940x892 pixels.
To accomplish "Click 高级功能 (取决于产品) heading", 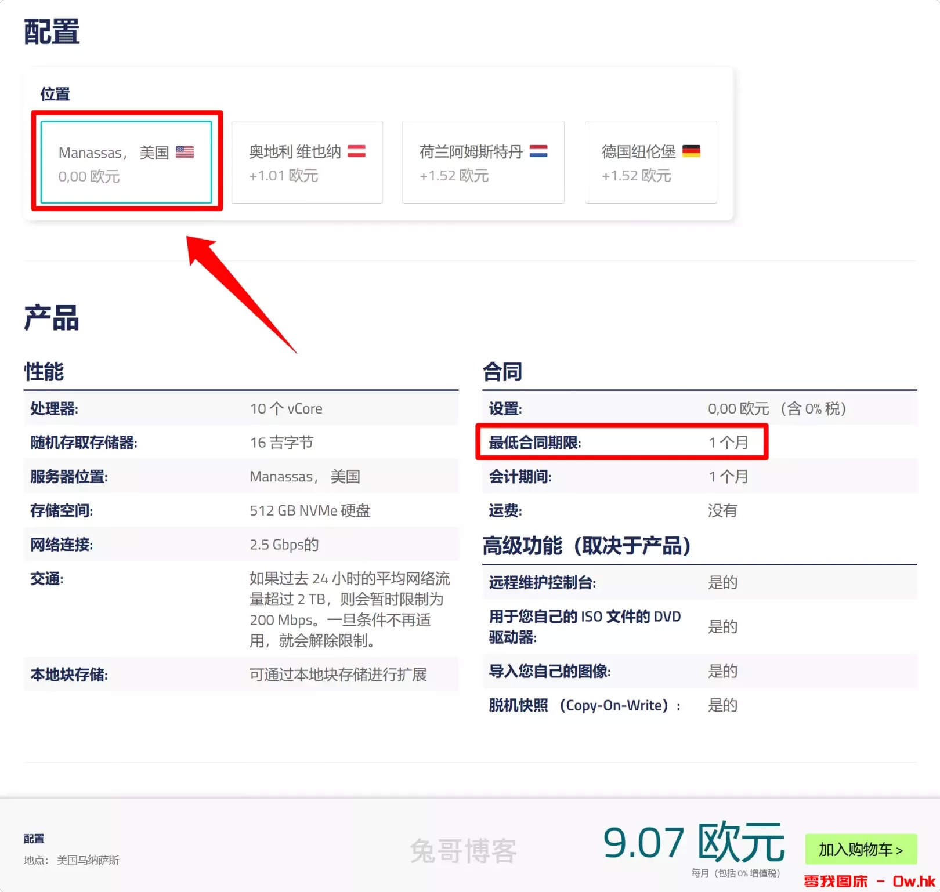I will [x=587, y=546].
